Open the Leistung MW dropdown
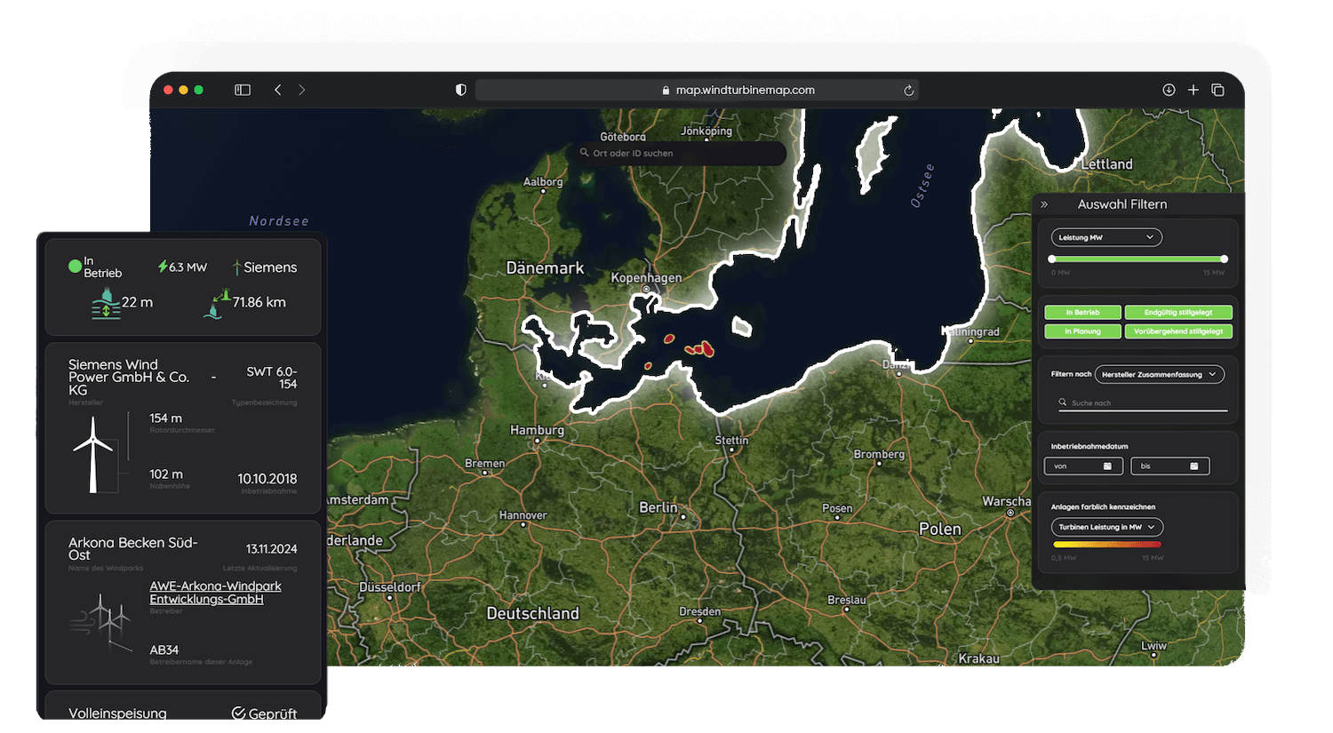Screen dimensions: 1333x733 (1105, 236)
